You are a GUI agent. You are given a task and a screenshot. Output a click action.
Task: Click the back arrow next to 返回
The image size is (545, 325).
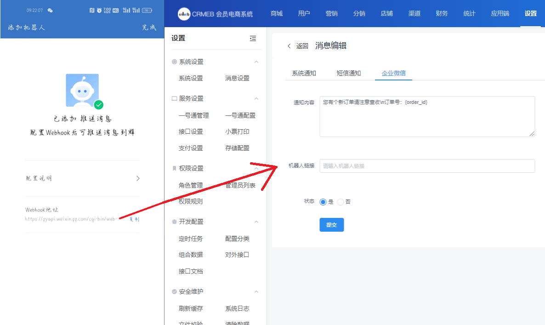pos(289,46)
